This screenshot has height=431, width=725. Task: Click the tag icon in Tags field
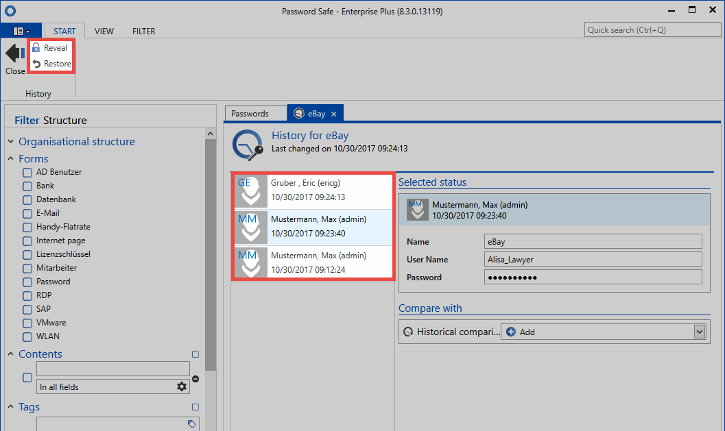[192, 423]
